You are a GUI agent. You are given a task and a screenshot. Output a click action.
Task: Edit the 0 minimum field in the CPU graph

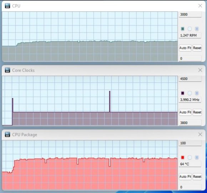coord(190,59)
